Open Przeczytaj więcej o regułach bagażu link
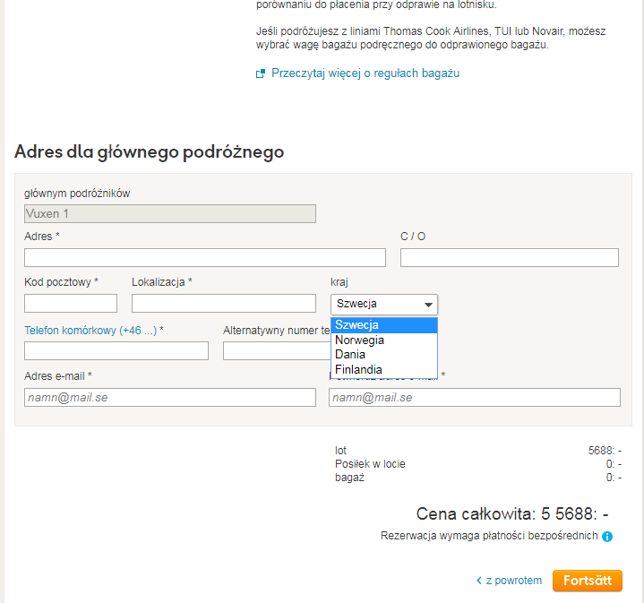Image resolution: width=644 pixels, height=603 pixels. [x=365, y=73]
